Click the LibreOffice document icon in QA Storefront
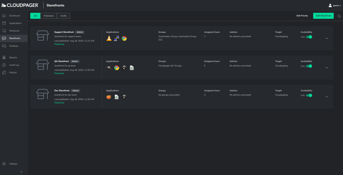This screenshot has height=175, width=343. click(x=132, y=68)
